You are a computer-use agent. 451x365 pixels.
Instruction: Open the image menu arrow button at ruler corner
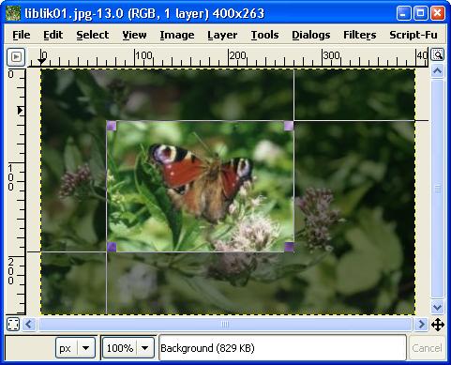click(16, 57)
